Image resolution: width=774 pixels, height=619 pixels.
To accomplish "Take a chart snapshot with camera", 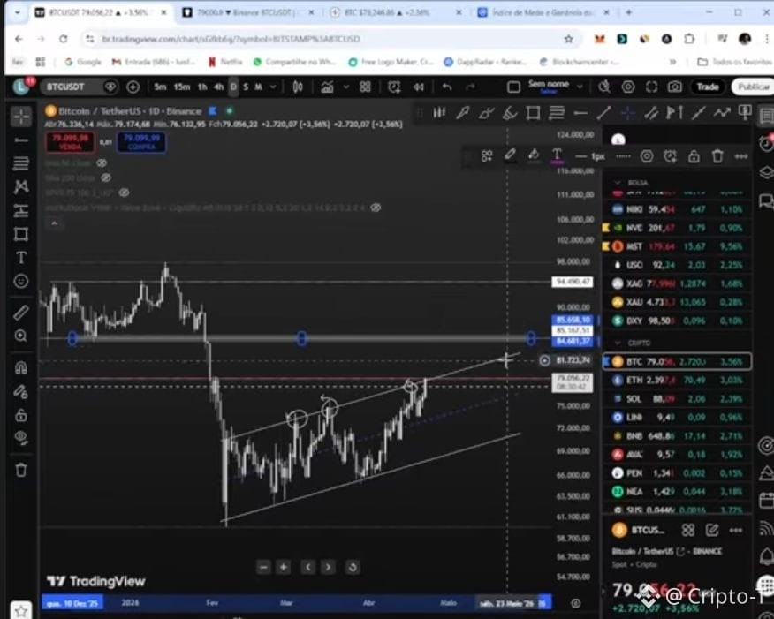I will (675, 87).
